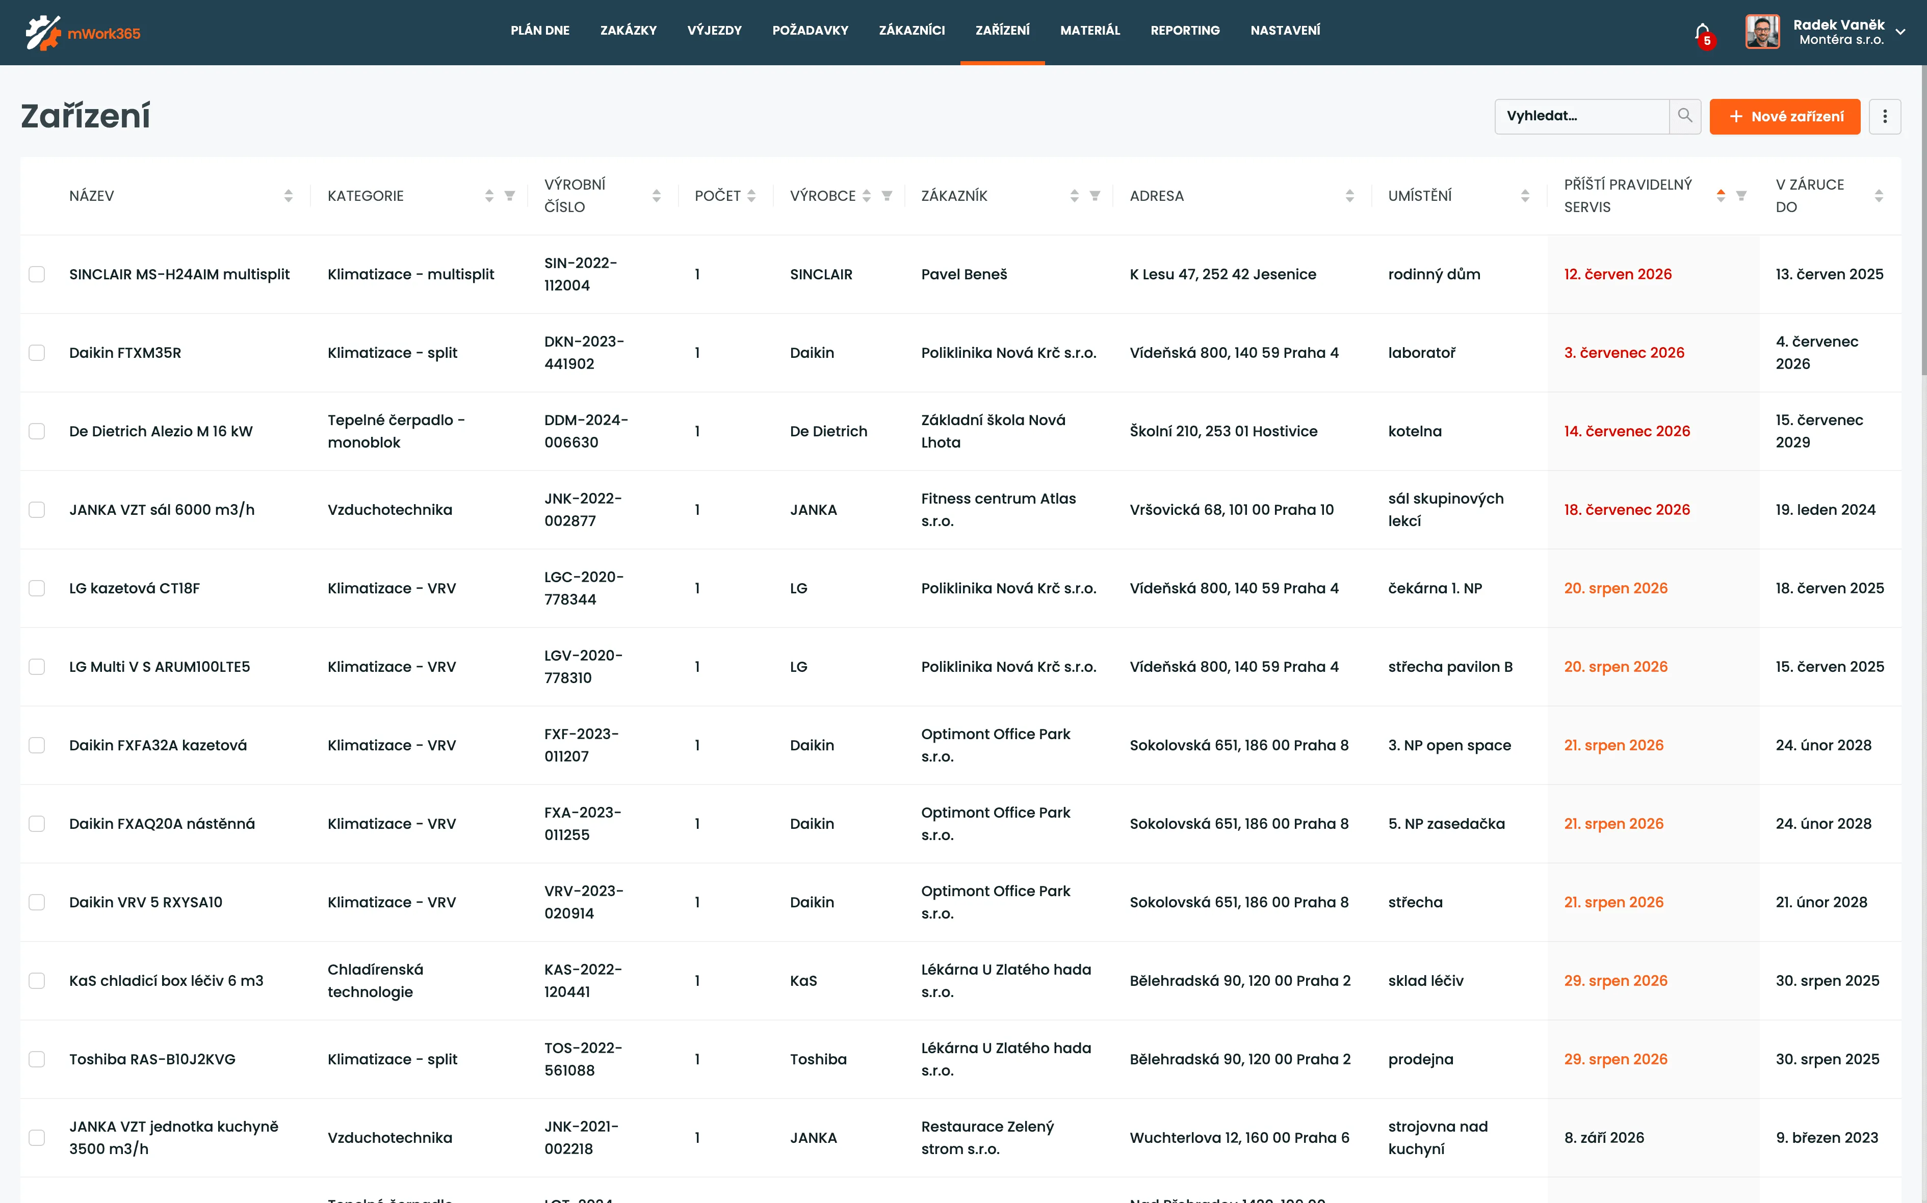This screenshot has height=1203, width=1927.
Task: Open the Zákazník column filter
Action: tap(1095, 196)
